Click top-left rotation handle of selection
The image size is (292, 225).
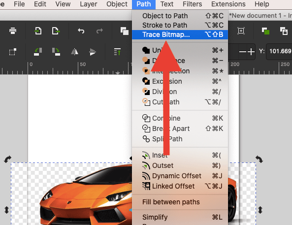click(8, 159)
